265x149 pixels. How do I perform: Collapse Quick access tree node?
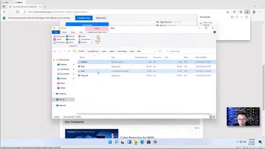click(54, 60)
